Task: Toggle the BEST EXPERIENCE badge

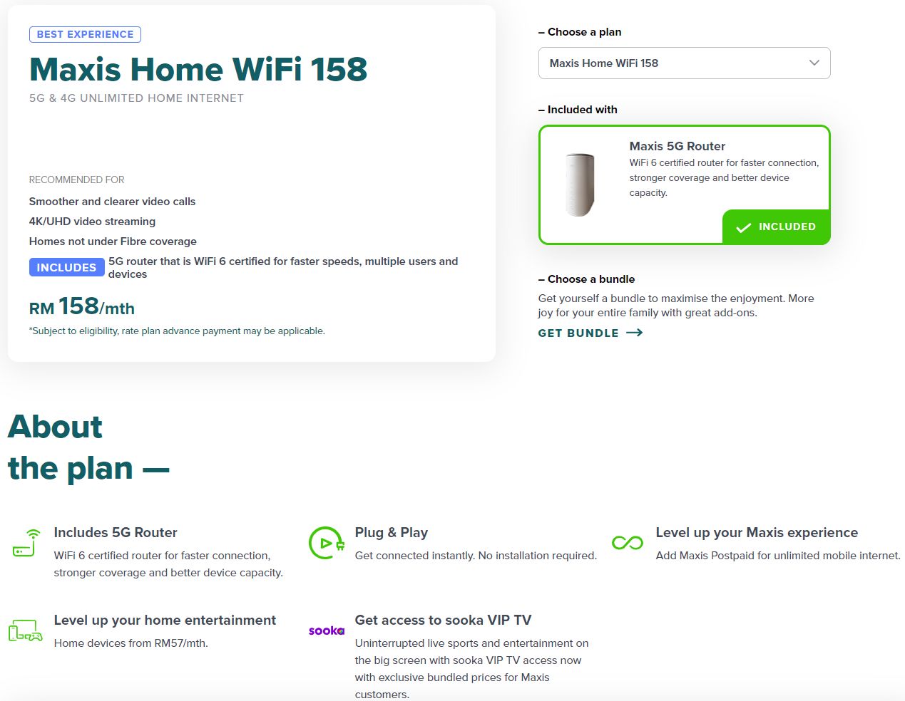Action: [x=85, y=34]
